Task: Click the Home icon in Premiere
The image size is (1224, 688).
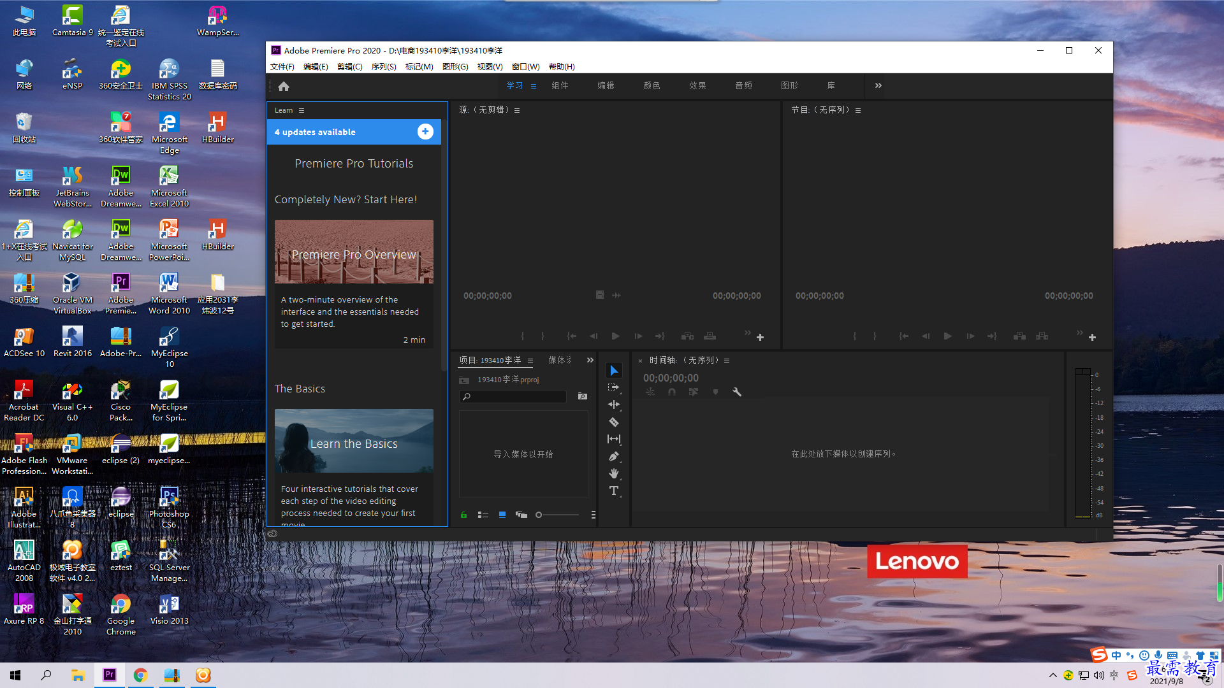Action: click(x=284, y=86)
